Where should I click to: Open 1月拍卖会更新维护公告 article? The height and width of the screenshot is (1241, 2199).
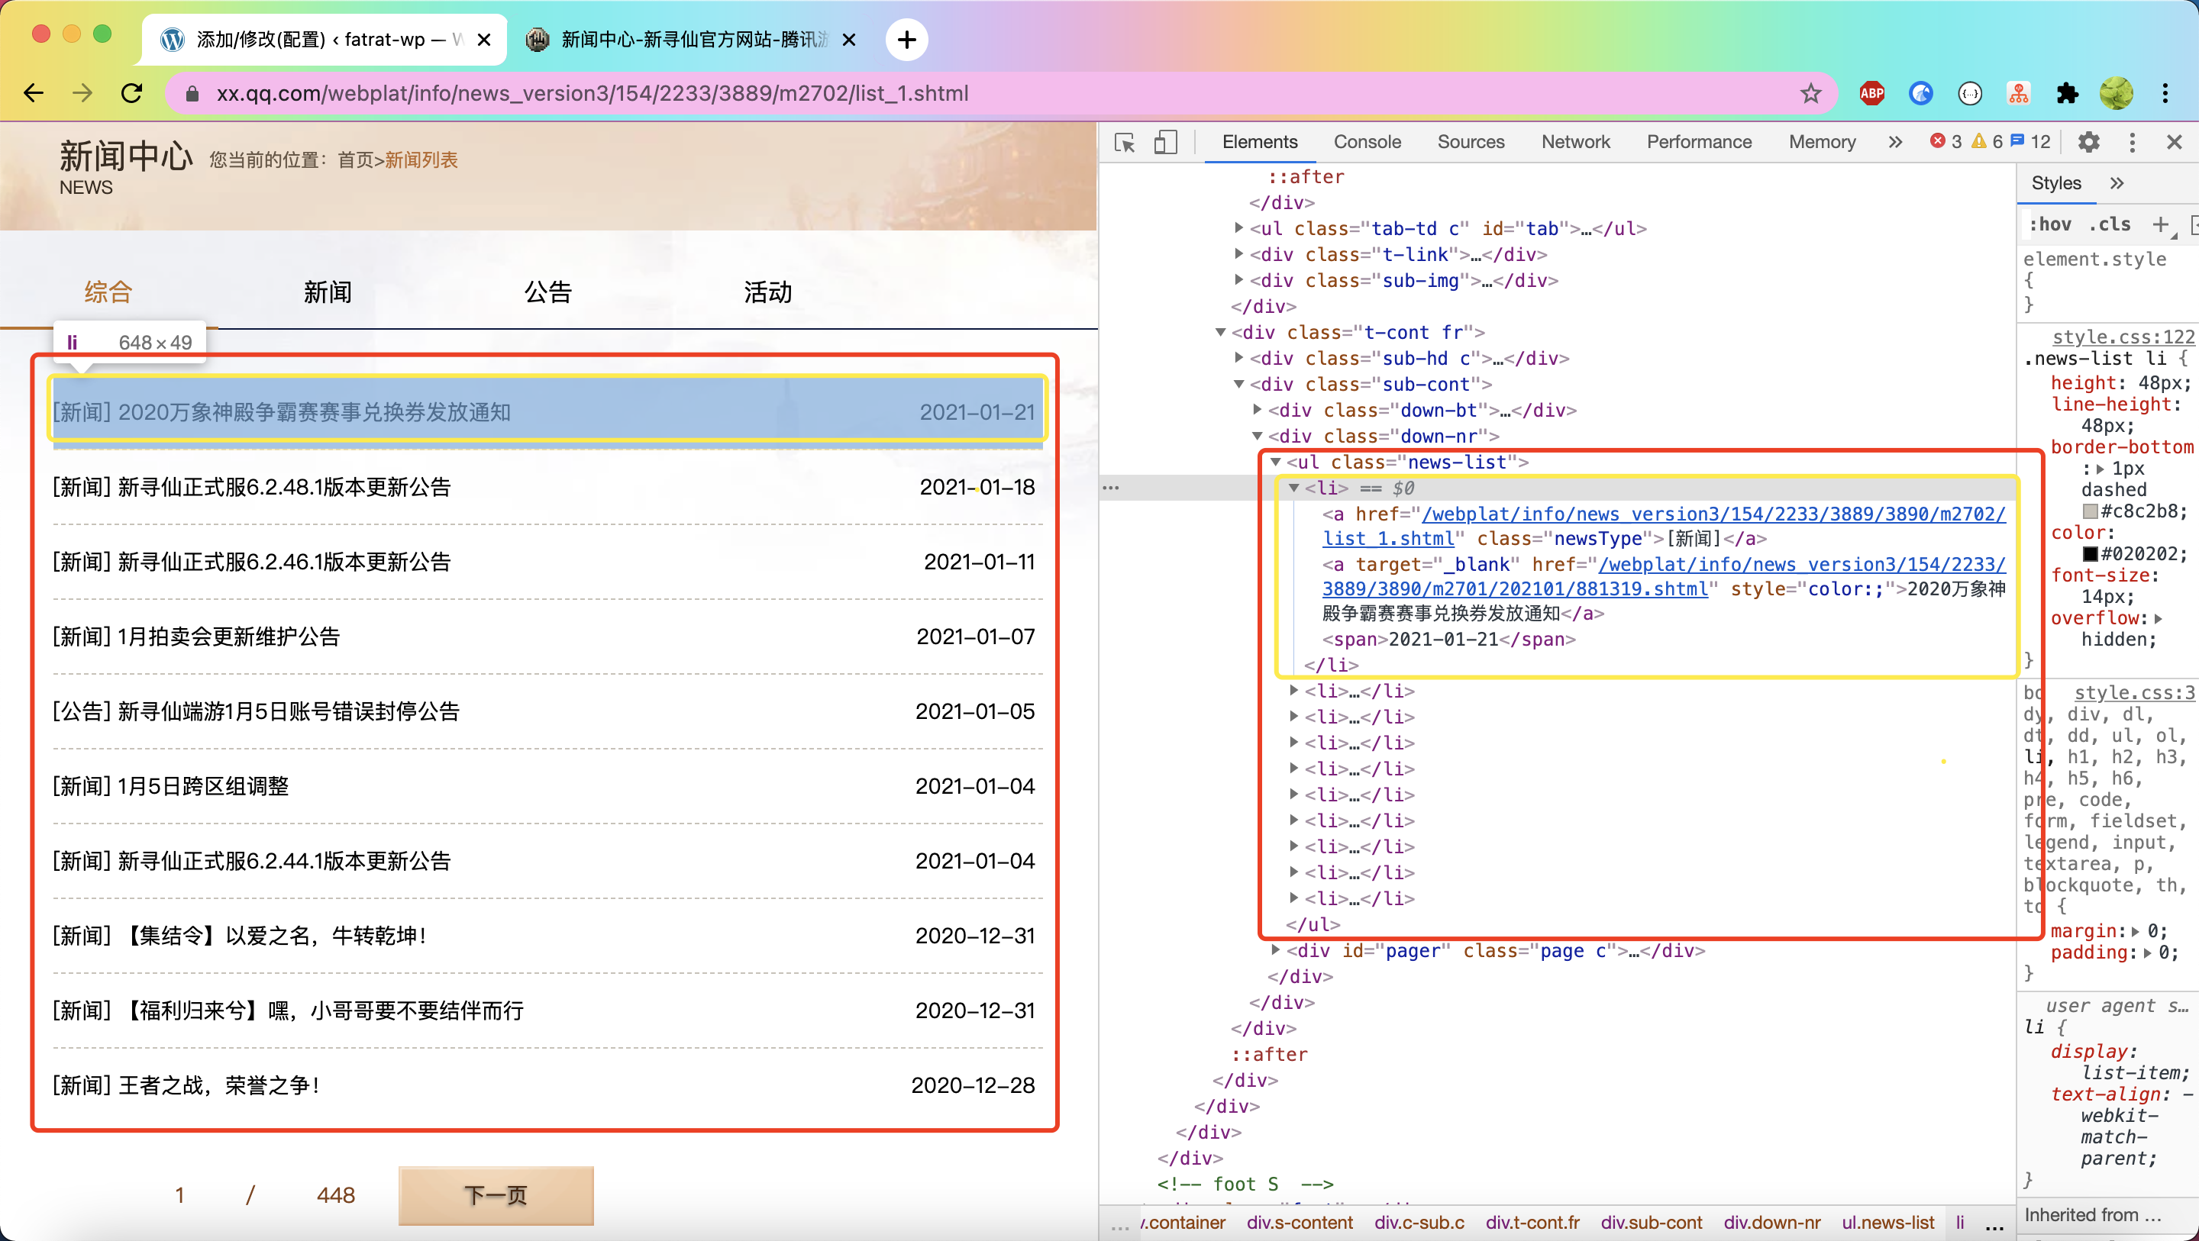point(229,637)
